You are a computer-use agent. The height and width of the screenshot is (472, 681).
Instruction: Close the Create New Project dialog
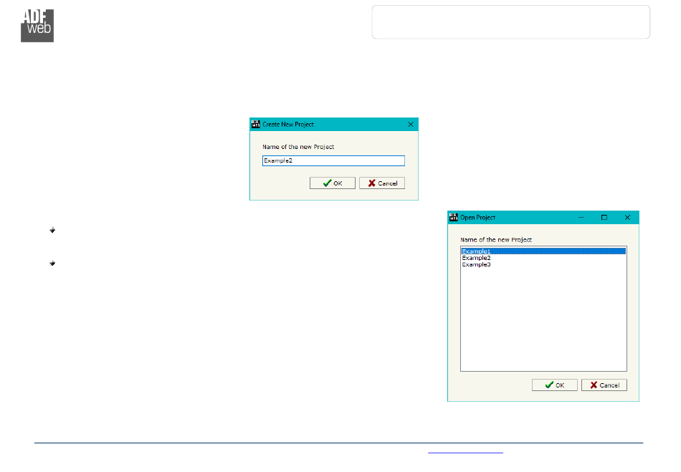point(411,125)
